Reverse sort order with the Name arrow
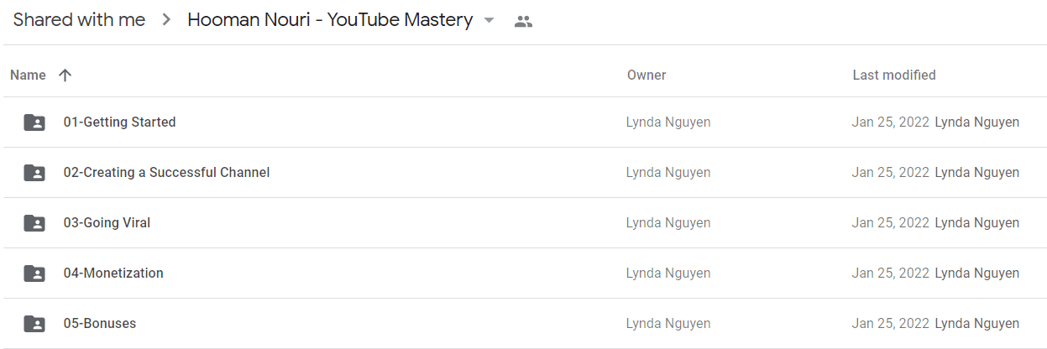This screenshot has height=349, width=1047. (65, 76)
